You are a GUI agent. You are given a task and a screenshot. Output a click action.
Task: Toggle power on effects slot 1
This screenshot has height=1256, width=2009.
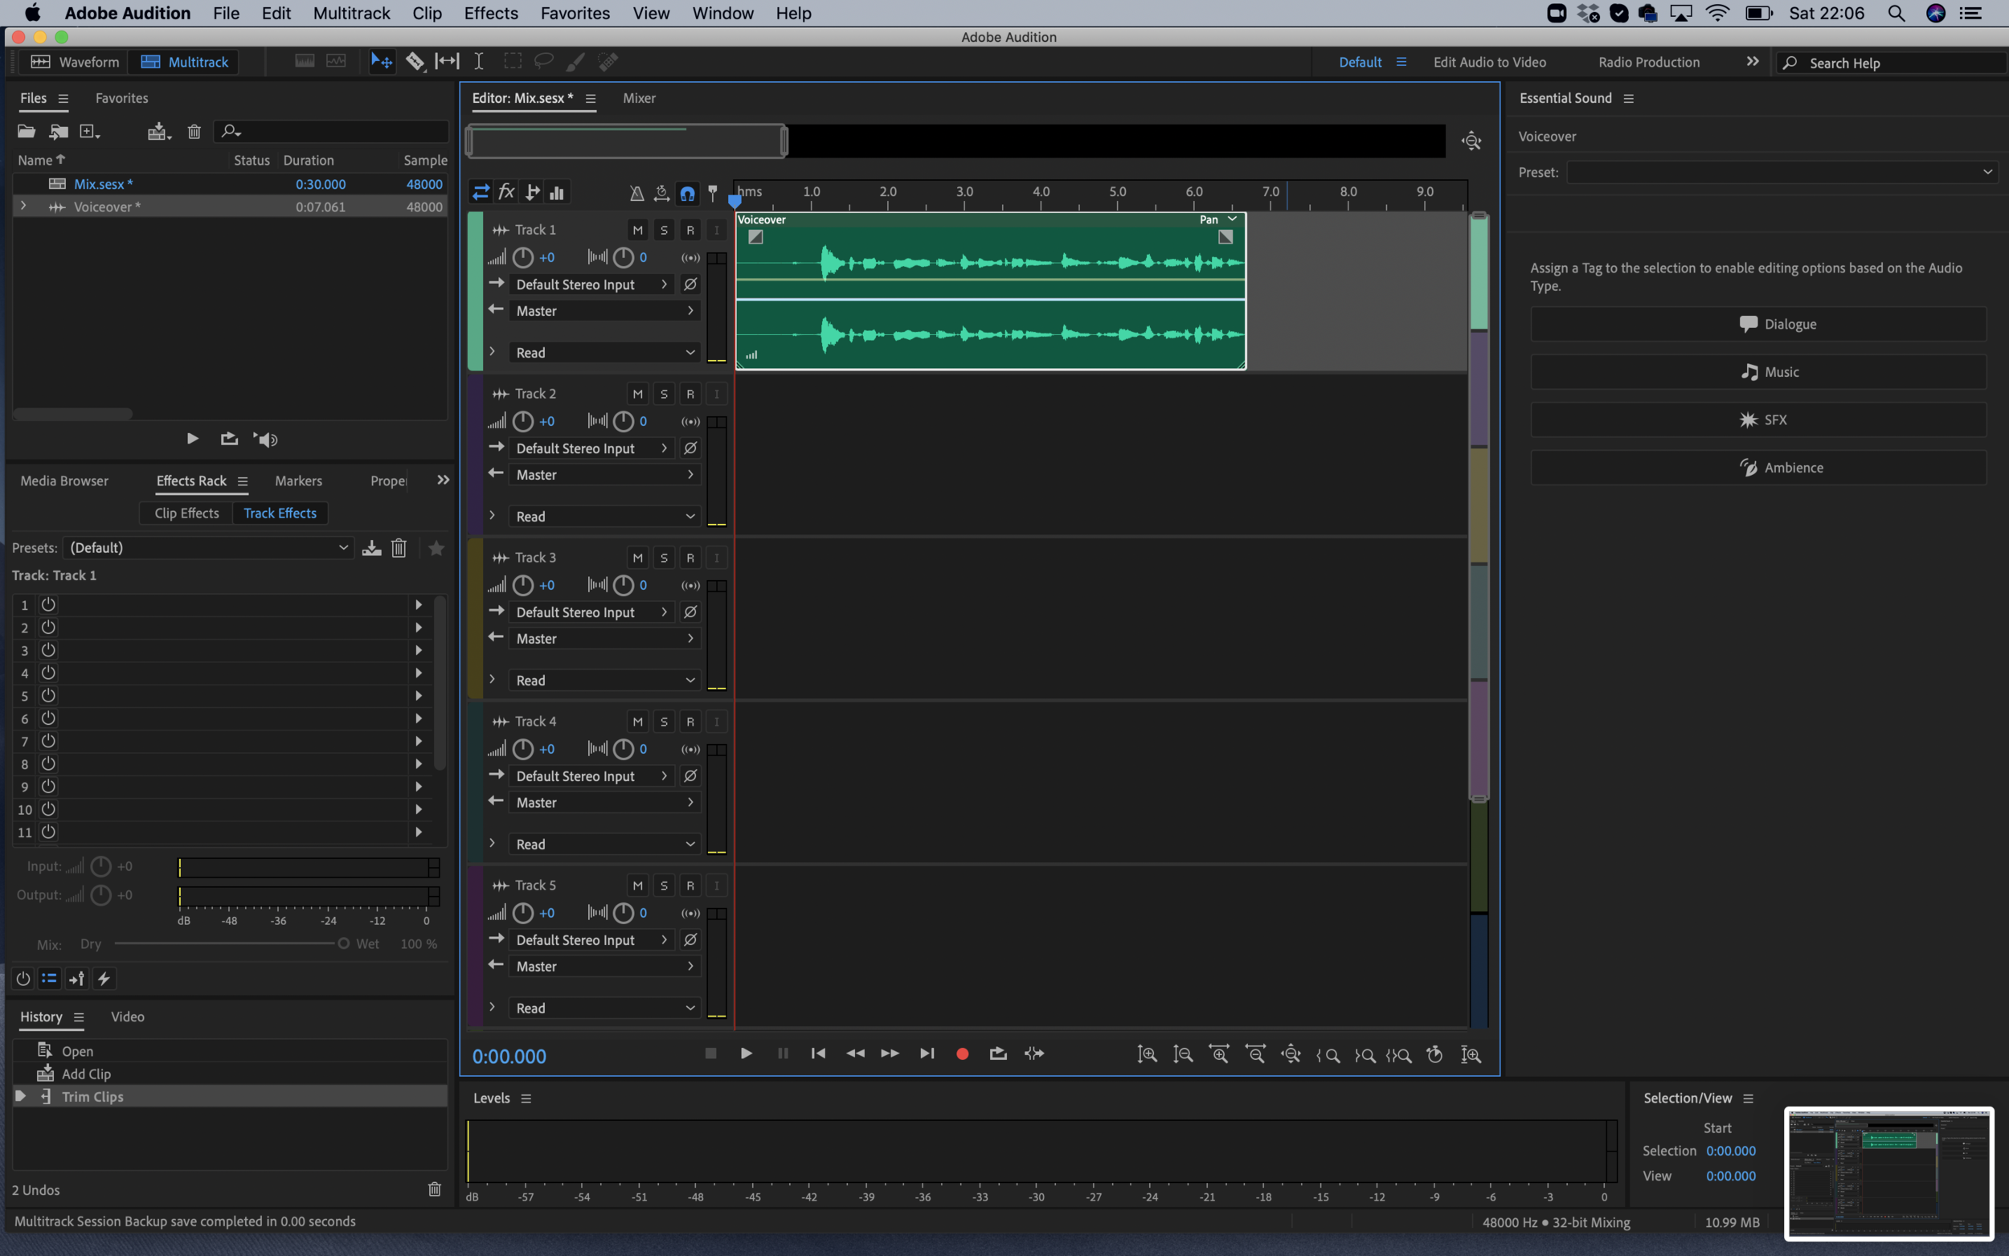click(48, 605)
